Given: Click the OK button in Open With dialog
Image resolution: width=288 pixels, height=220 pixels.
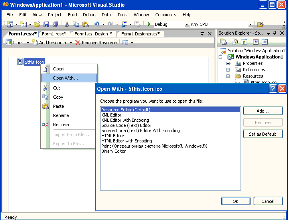Looking at the screenshot, I should tap(236, 201).
